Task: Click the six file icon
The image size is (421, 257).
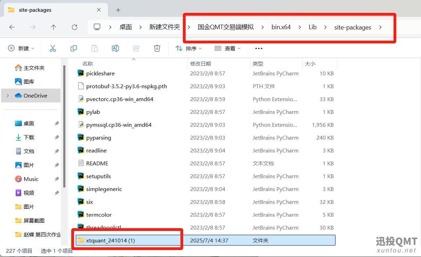Action: pyautogui.click(x=81, y=202)
